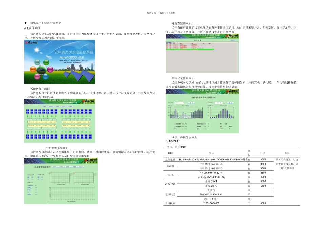Select the cell EPSON-LQ1600KIIIH A3
The height and width of the screenshot is (228, 322).
(x=211, y=177)
